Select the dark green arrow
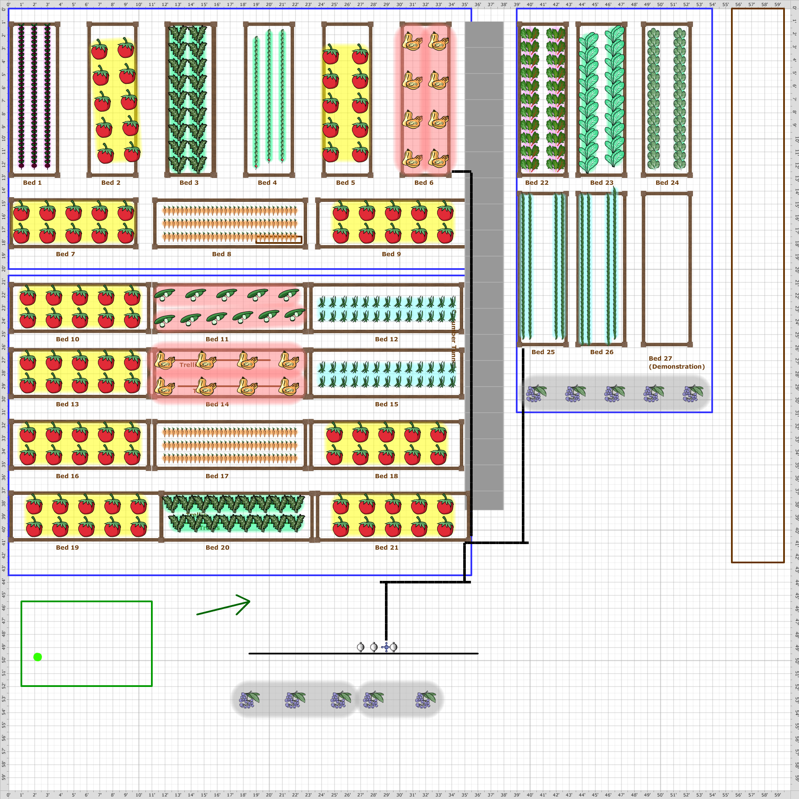799x799 pixels. [x=223, y=605]
